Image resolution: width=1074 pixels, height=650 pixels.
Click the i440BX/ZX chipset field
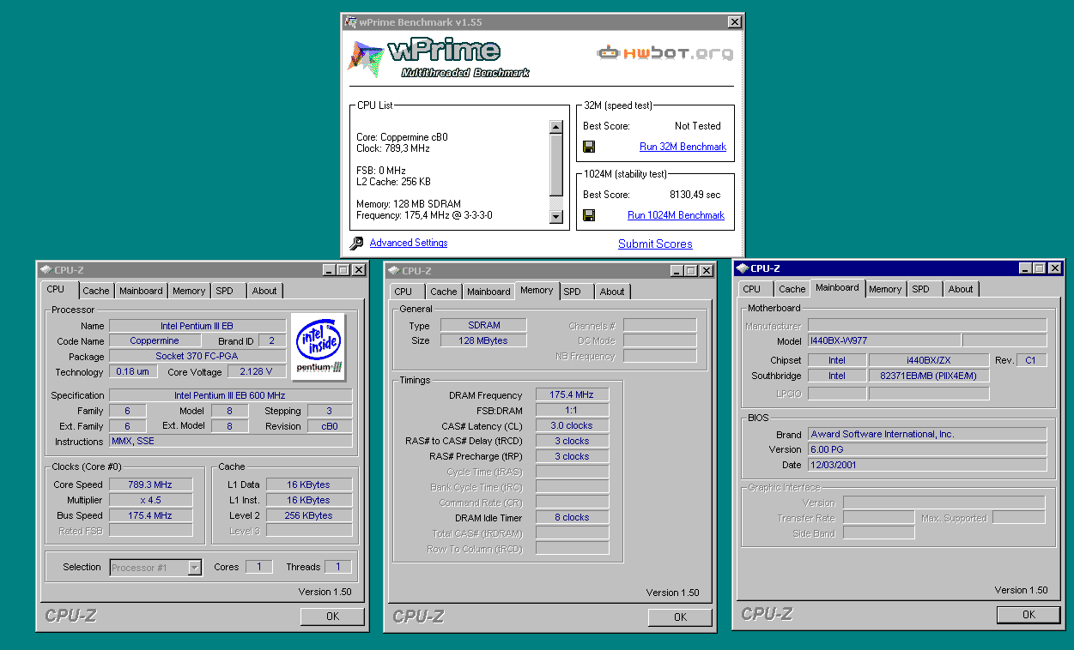(929, 361)
